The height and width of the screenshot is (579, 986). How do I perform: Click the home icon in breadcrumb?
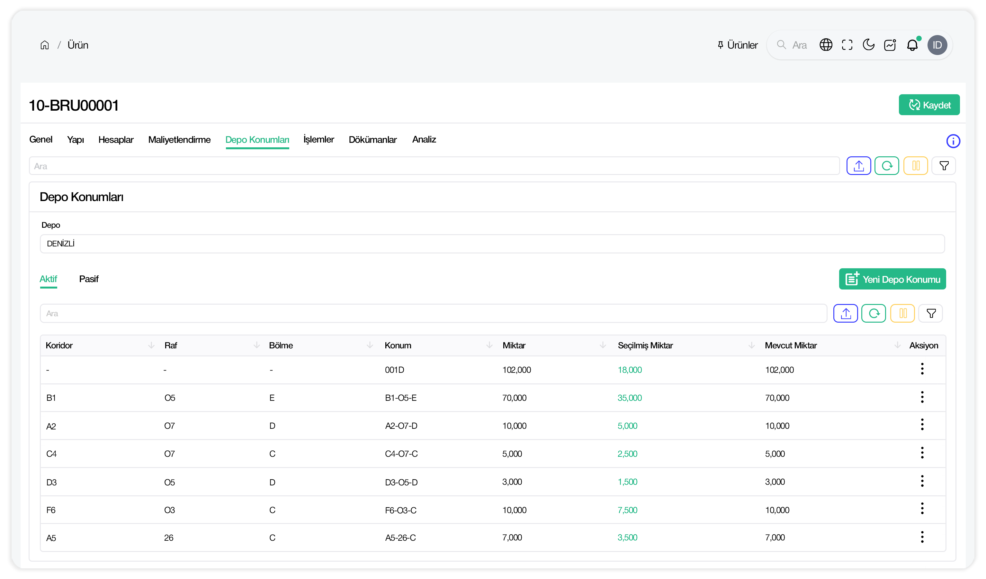(45, 45)
